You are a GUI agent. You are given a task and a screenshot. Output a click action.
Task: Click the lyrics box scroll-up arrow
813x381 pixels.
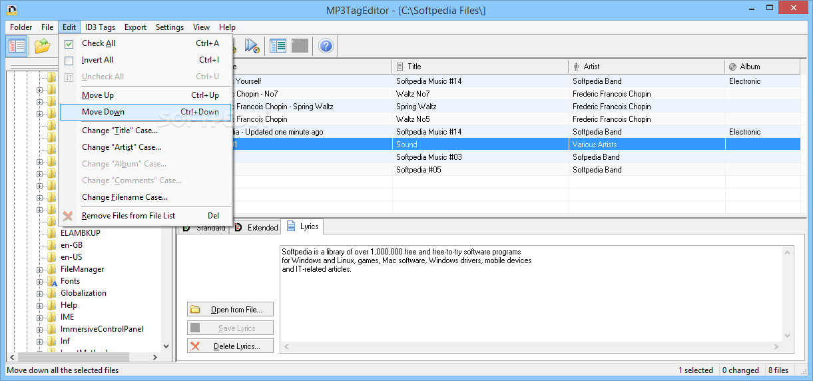tap(788, 252)
